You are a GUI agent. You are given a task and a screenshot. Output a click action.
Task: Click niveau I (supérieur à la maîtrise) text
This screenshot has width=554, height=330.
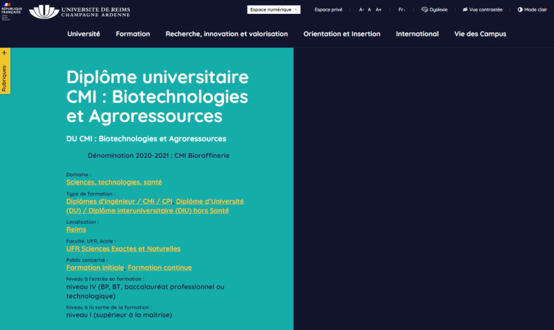point(119,315)
